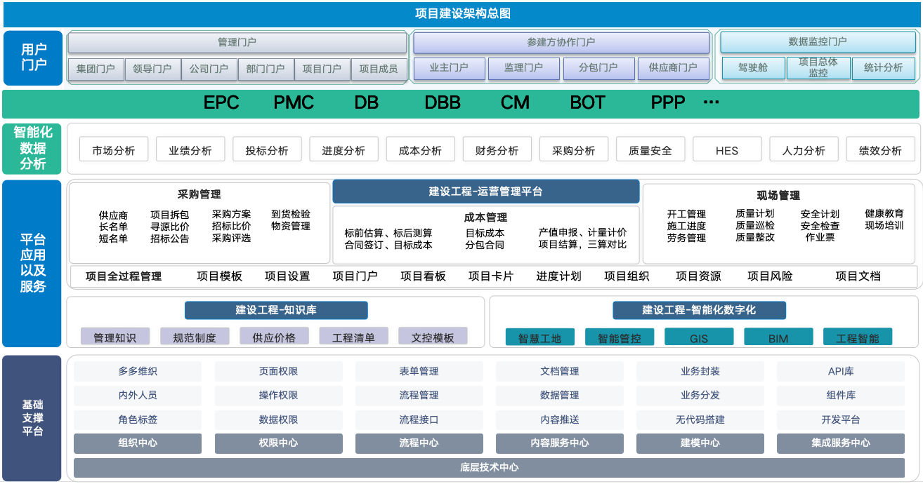Open the 业主门户 box
This screenshot has width=923, height=484.
(x=449, y=68)
